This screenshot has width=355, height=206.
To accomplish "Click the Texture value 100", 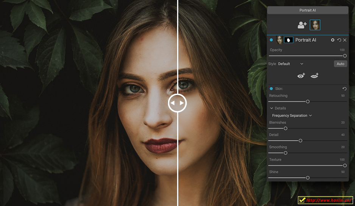I will coord(342,160).
